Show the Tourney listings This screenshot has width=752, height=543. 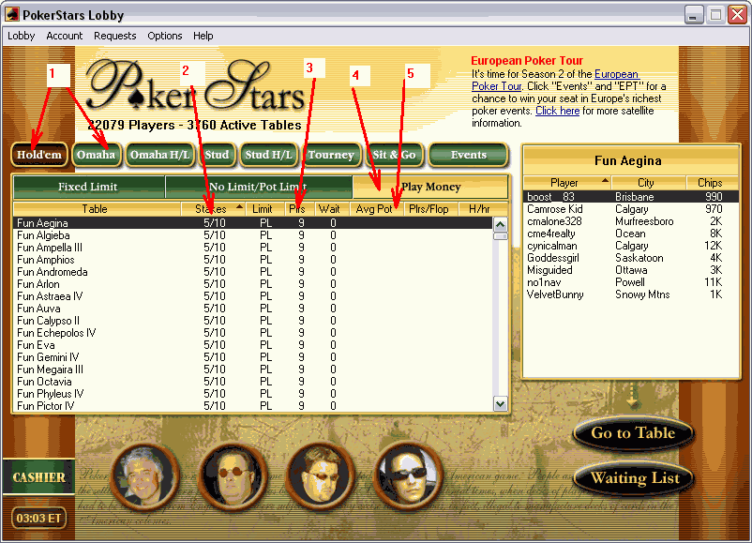[331, 155]
